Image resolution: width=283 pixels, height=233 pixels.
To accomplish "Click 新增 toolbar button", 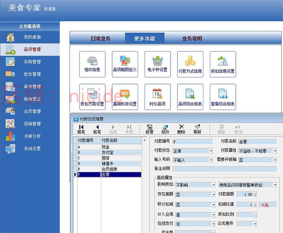I will click(x=149, y=129).
